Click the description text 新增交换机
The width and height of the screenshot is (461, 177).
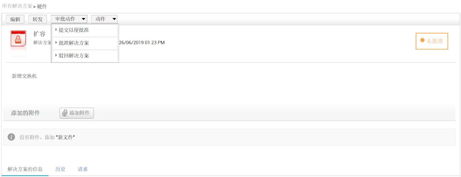[25, 76]
